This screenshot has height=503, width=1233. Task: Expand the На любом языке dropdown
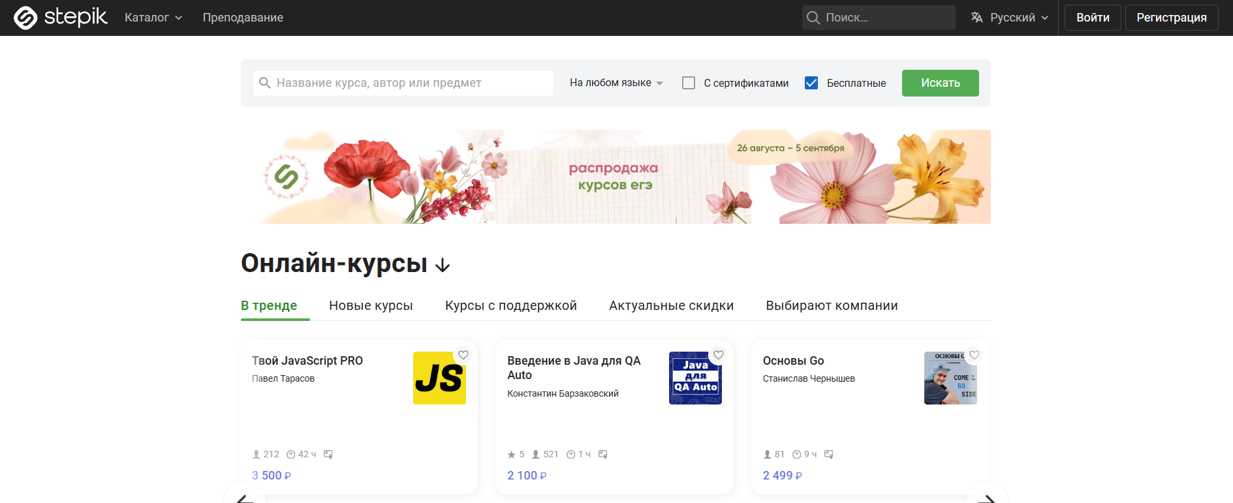coord(616,83)
